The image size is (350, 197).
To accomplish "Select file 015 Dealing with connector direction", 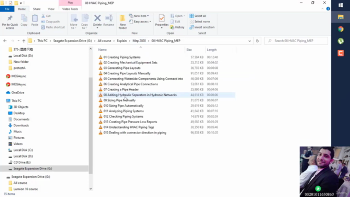I will coord(135,132).
